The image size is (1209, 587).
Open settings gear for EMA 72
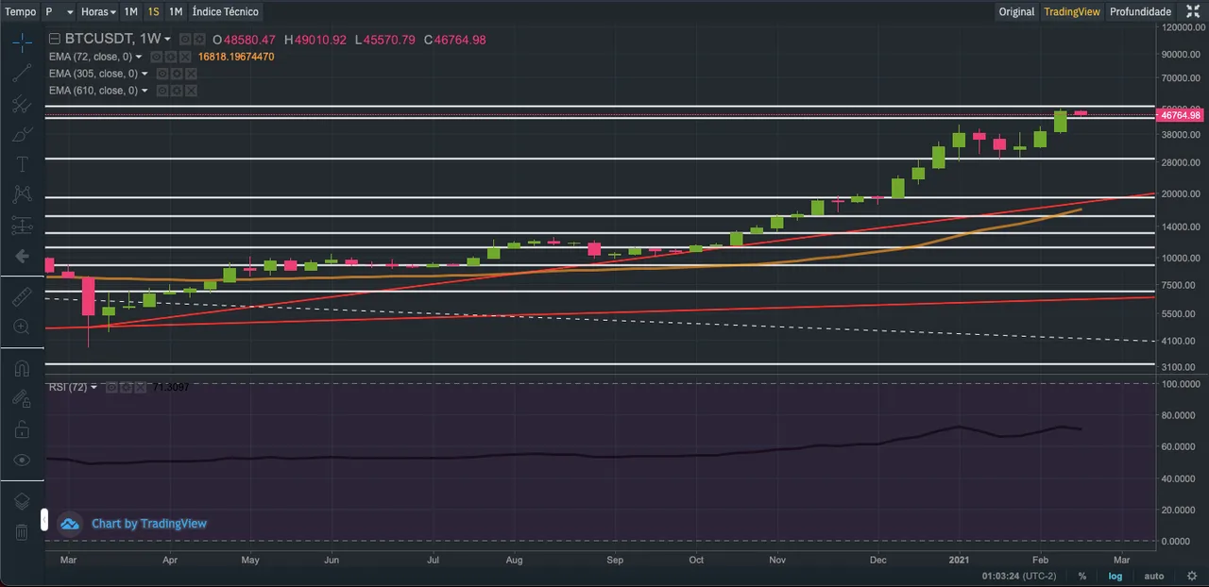(171, 57)
